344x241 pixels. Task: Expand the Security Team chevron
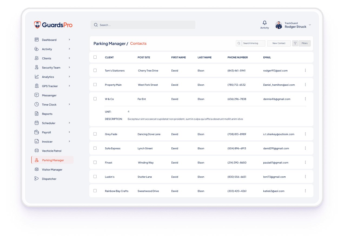coord(69,67)
